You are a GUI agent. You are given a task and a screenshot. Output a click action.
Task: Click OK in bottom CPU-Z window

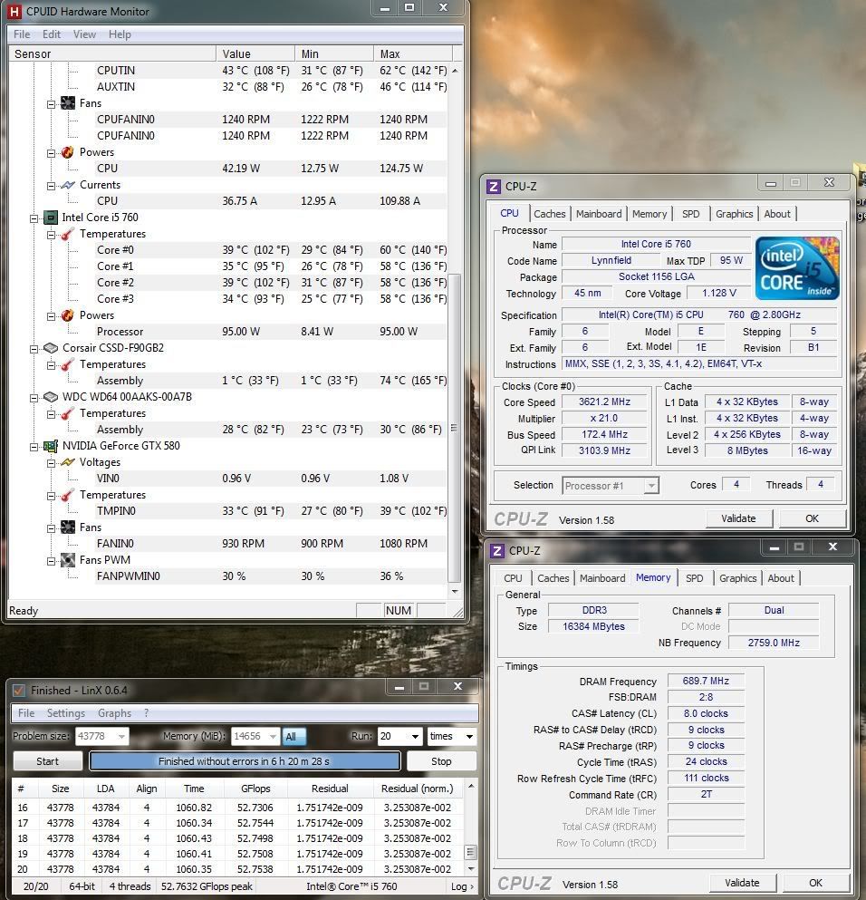tap(815, 883)
